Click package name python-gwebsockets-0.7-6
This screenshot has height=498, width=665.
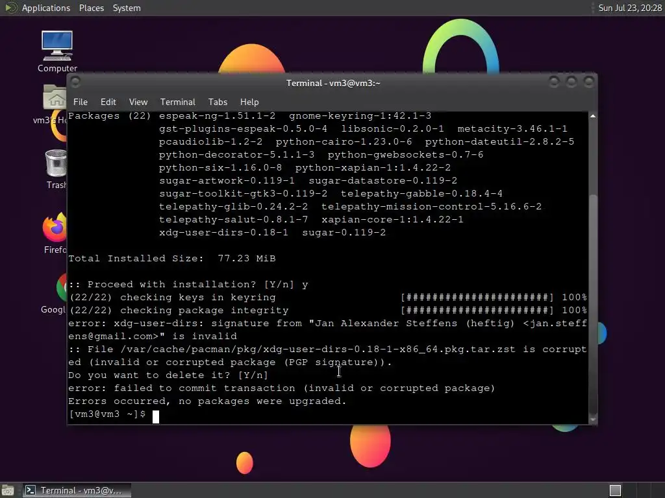[405, 154]
